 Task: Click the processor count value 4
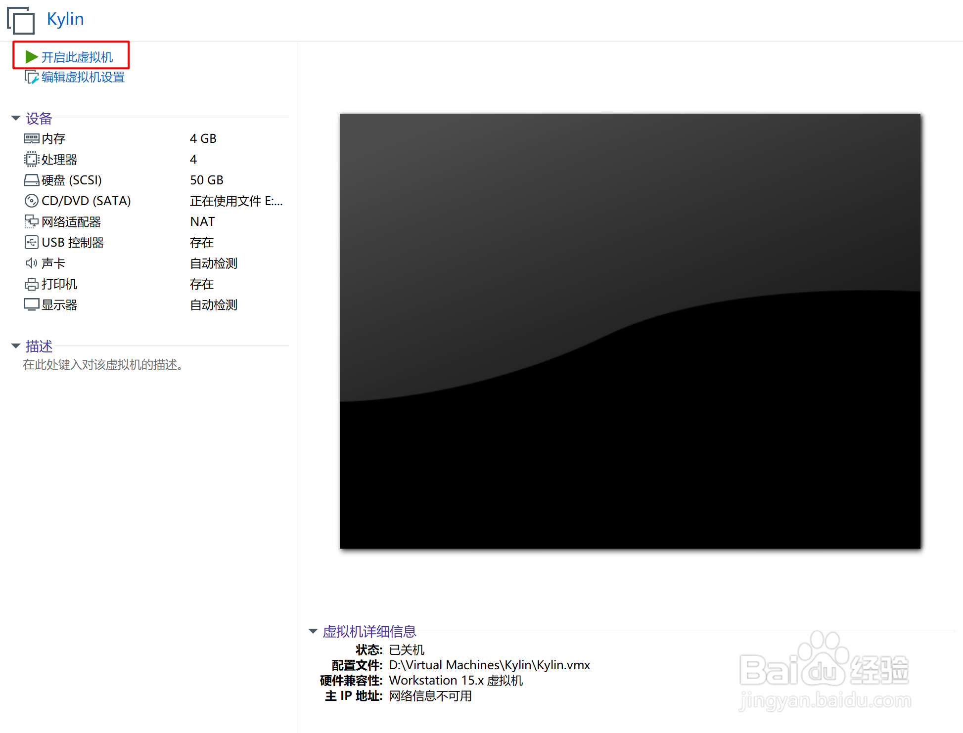(193, 159)
